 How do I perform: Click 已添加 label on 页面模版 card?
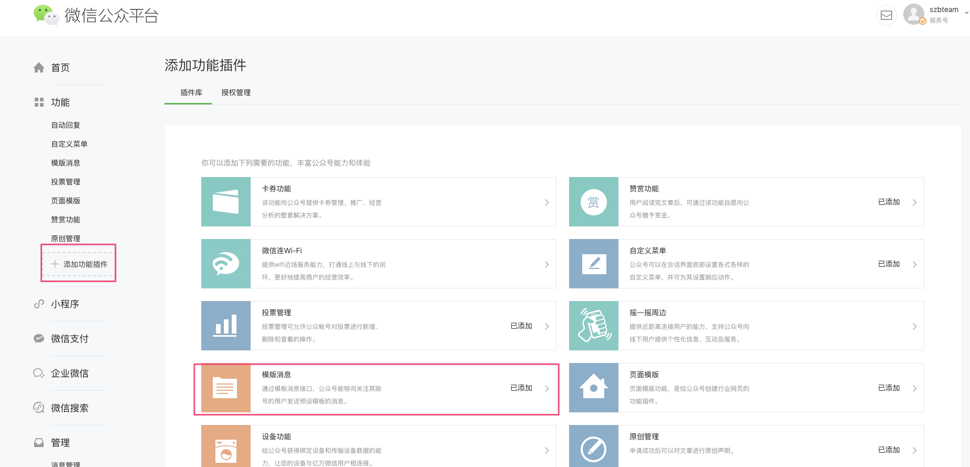[x=889, y=388]
